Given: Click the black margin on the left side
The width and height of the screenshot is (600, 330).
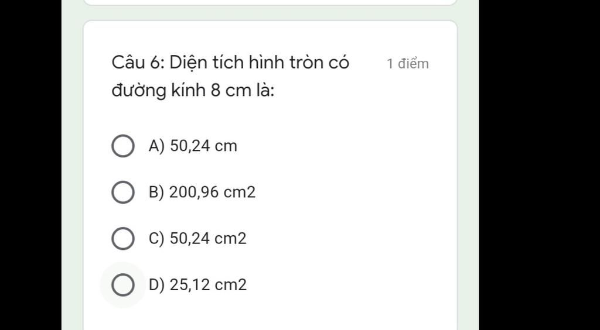Looking at the screenshot, I should pyautogui.click(x=30, y=165).
